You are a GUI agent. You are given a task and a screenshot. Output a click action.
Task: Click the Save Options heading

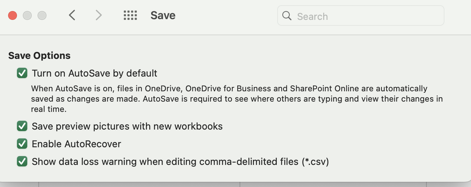(39, 56)
